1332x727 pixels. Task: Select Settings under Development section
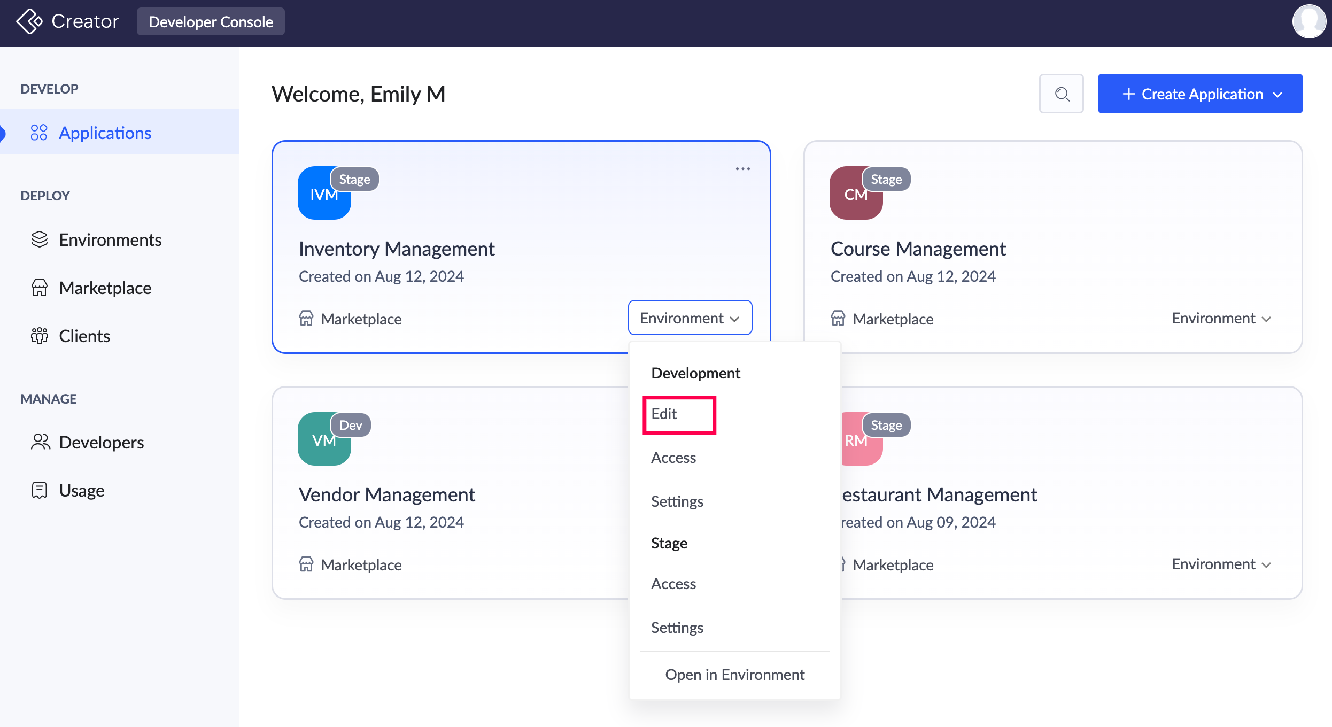pyautogui.click(x=677, y=501)
